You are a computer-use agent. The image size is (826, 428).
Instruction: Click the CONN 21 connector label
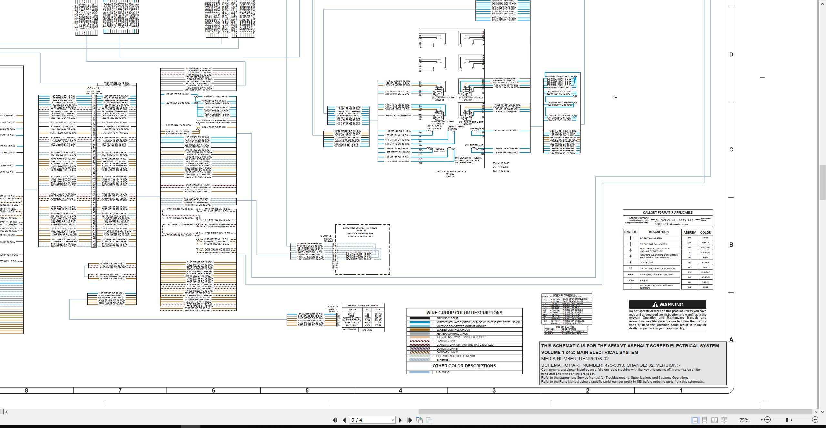327,236
